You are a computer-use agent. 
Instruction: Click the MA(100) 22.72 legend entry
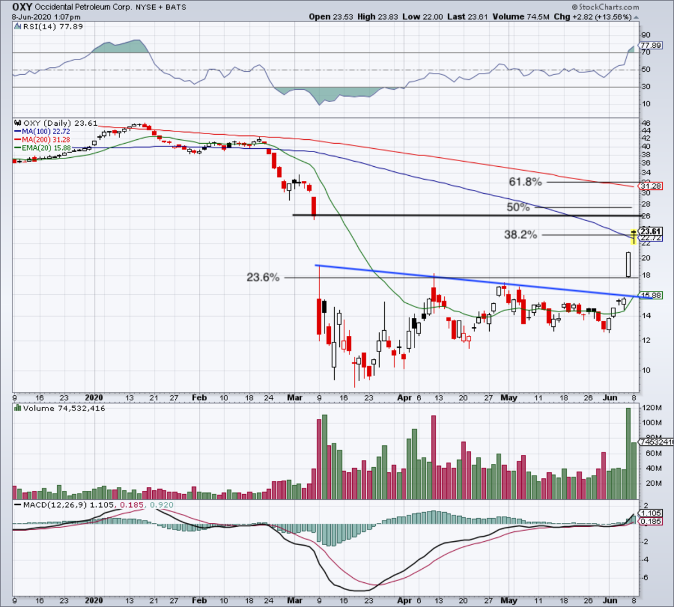45,131
